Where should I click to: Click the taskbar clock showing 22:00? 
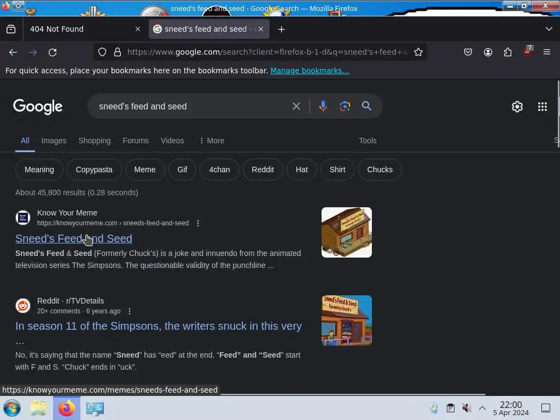coord(511,408)
